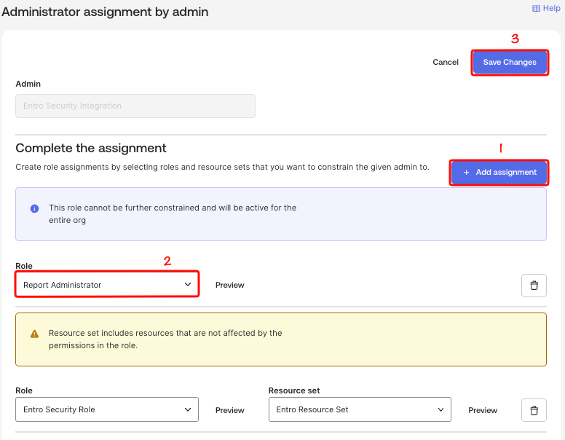Preview the Report Administrator role

229,285
